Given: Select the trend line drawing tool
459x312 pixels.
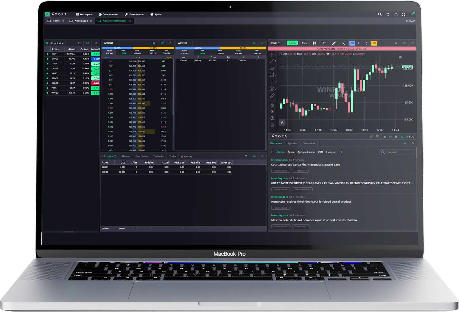Looking at the screenshot, I should pyautogui.click(x=272, y=61).
